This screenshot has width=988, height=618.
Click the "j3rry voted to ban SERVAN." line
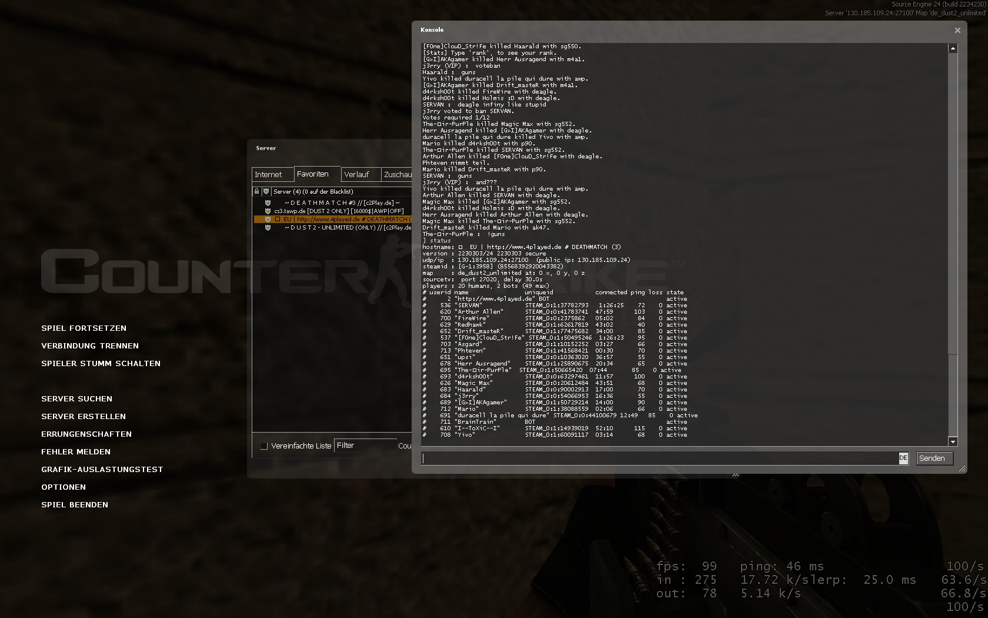468,111
